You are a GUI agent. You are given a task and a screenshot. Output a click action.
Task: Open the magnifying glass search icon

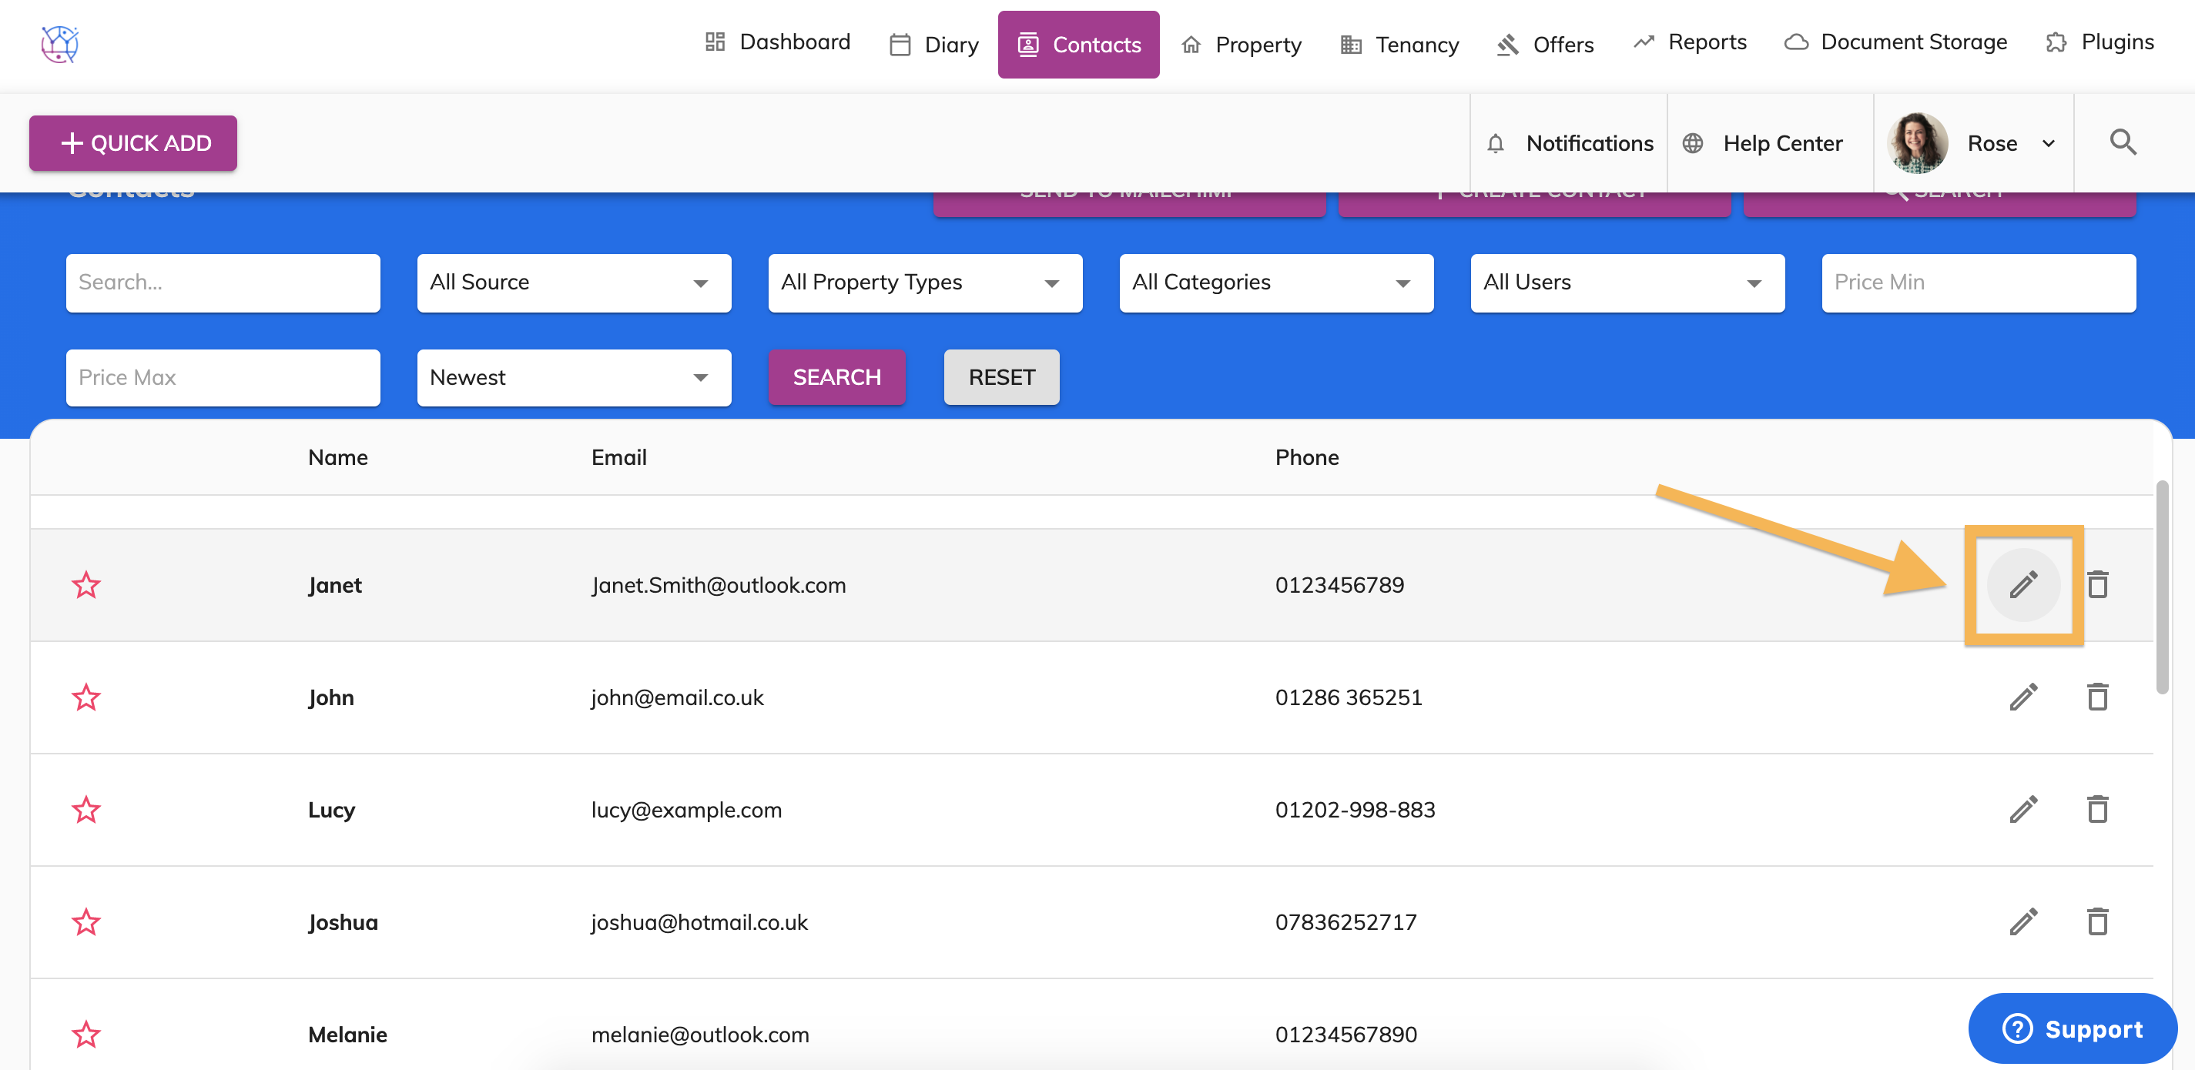coord(2123,142)
